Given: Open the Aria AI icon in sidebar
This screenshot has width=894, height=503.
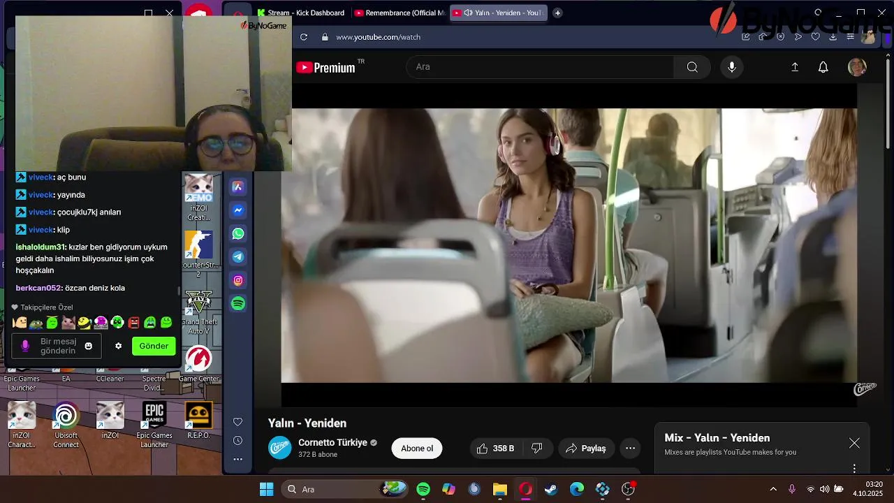Looking at the screenshot, I should tap(238, 187).
